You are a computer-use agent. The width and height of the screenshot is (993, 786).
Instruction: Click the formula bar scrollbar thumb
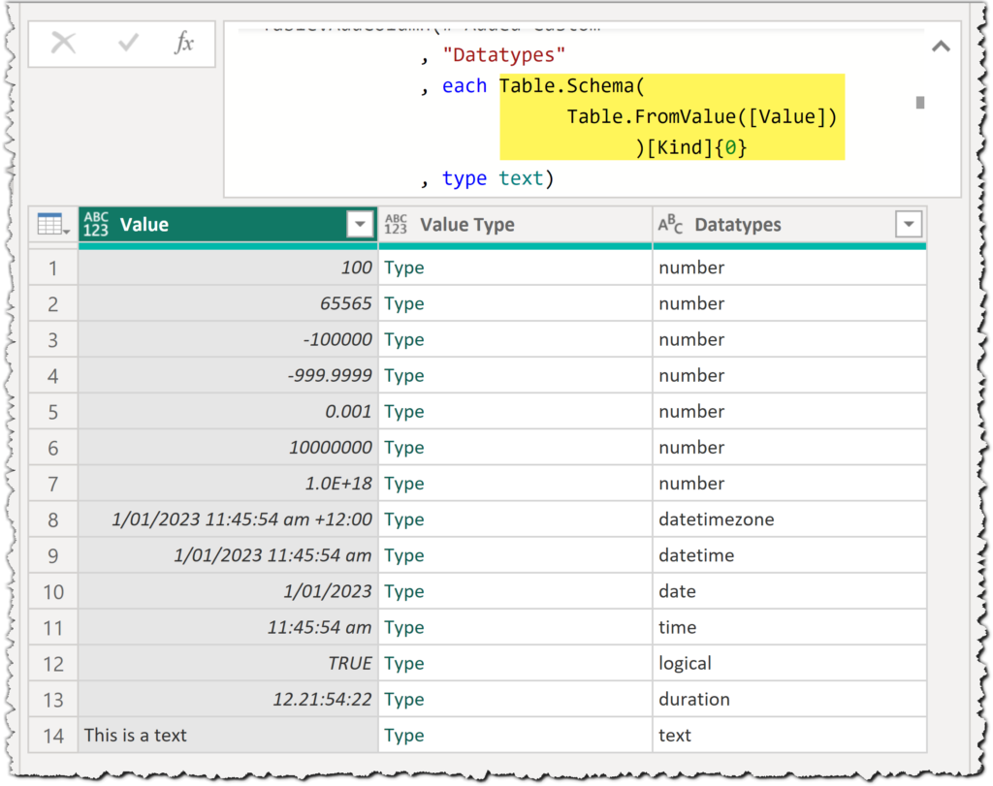point(920,103)
